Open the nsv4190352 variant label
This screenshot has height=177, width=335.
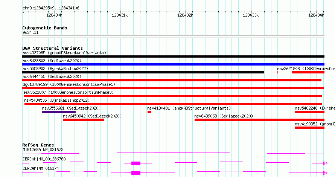click(315, 124)
